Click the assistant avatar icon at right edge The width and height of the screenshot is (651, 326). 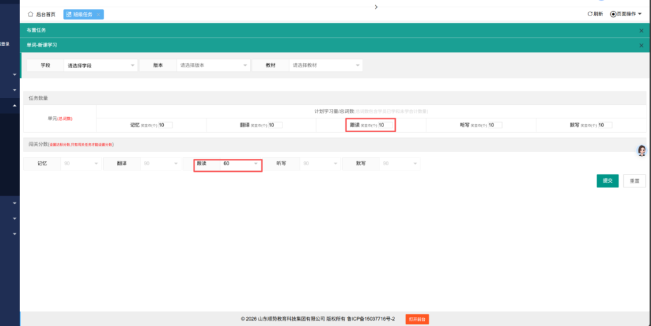642,150
